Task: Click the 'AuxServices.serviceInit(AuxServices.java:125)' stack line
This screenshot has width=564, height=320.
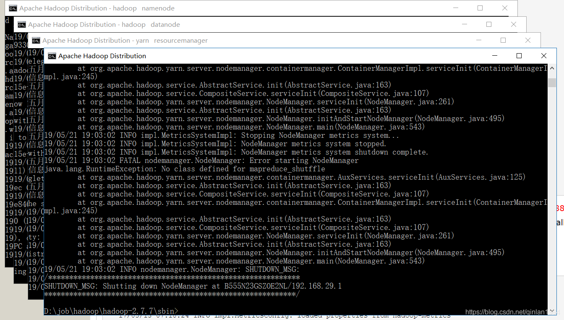Action: [x=301, y=177]
